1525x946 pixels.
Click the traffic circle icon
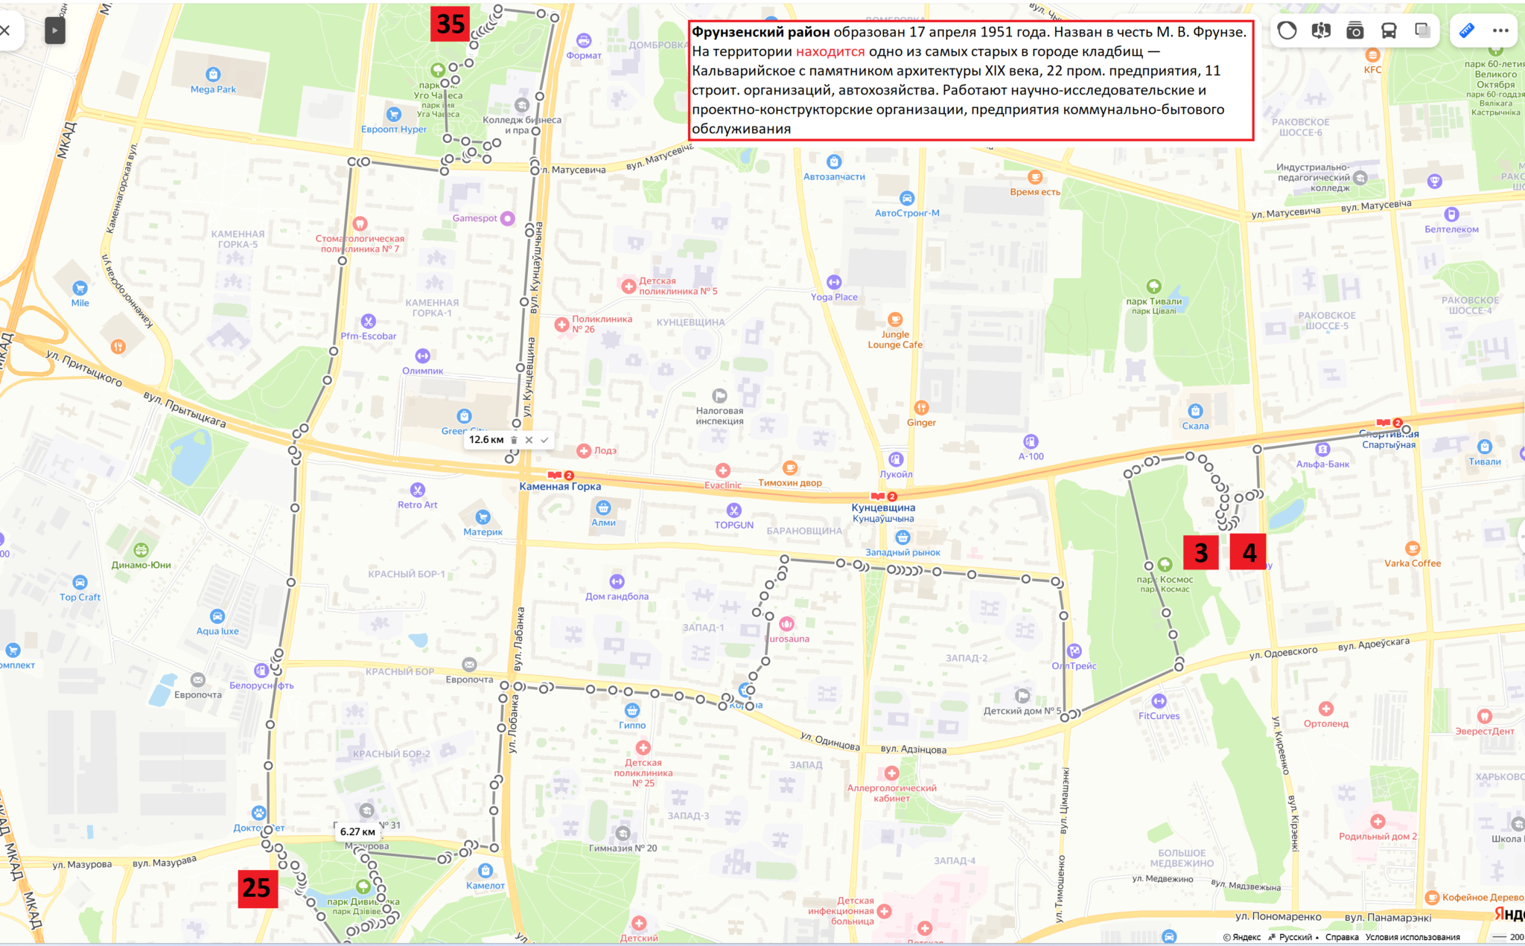click(x=1287, y=31)
